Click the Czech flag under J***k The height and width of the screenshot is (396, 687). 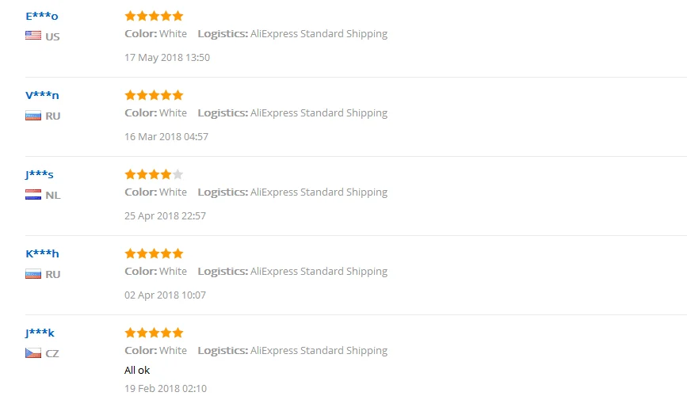tap(33, 353)
